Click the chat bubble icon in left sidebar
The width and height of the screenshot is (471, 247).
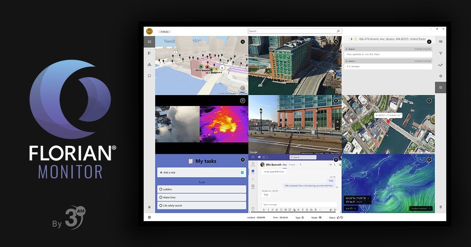[150, 76]
